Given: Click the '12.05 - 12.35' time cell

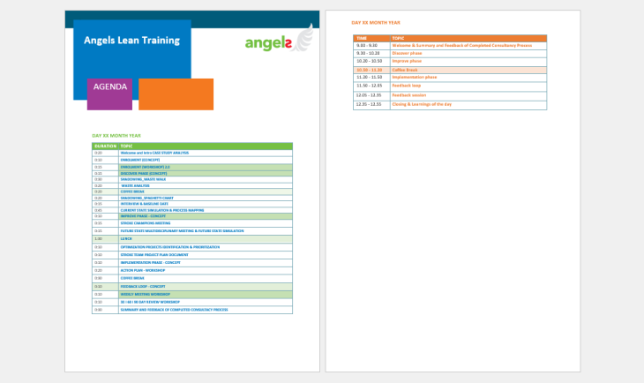Looking at the screenshot, I should pos(370,95).
